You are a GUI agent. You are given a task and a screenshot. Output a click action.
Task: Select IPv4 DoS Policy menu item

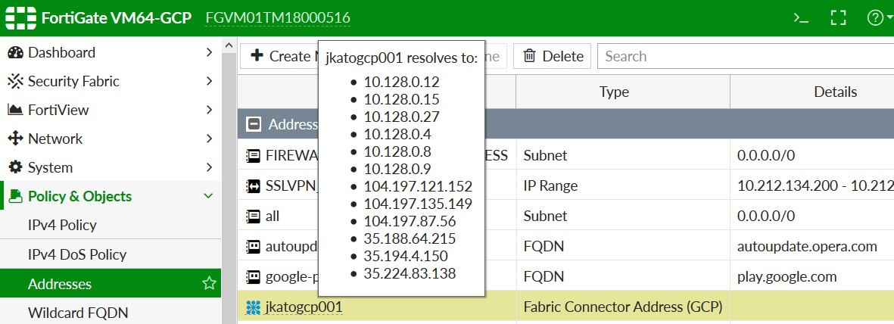[x=76, y=255]
